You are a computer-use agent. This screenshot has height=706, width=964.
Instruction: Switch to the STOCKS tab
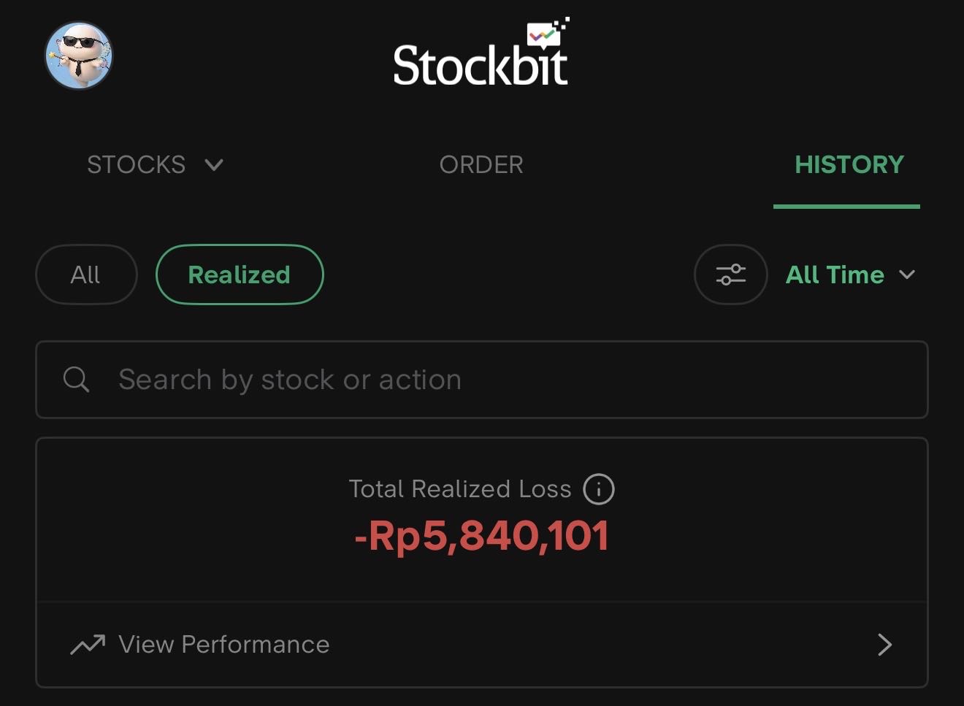coord(137,165)
